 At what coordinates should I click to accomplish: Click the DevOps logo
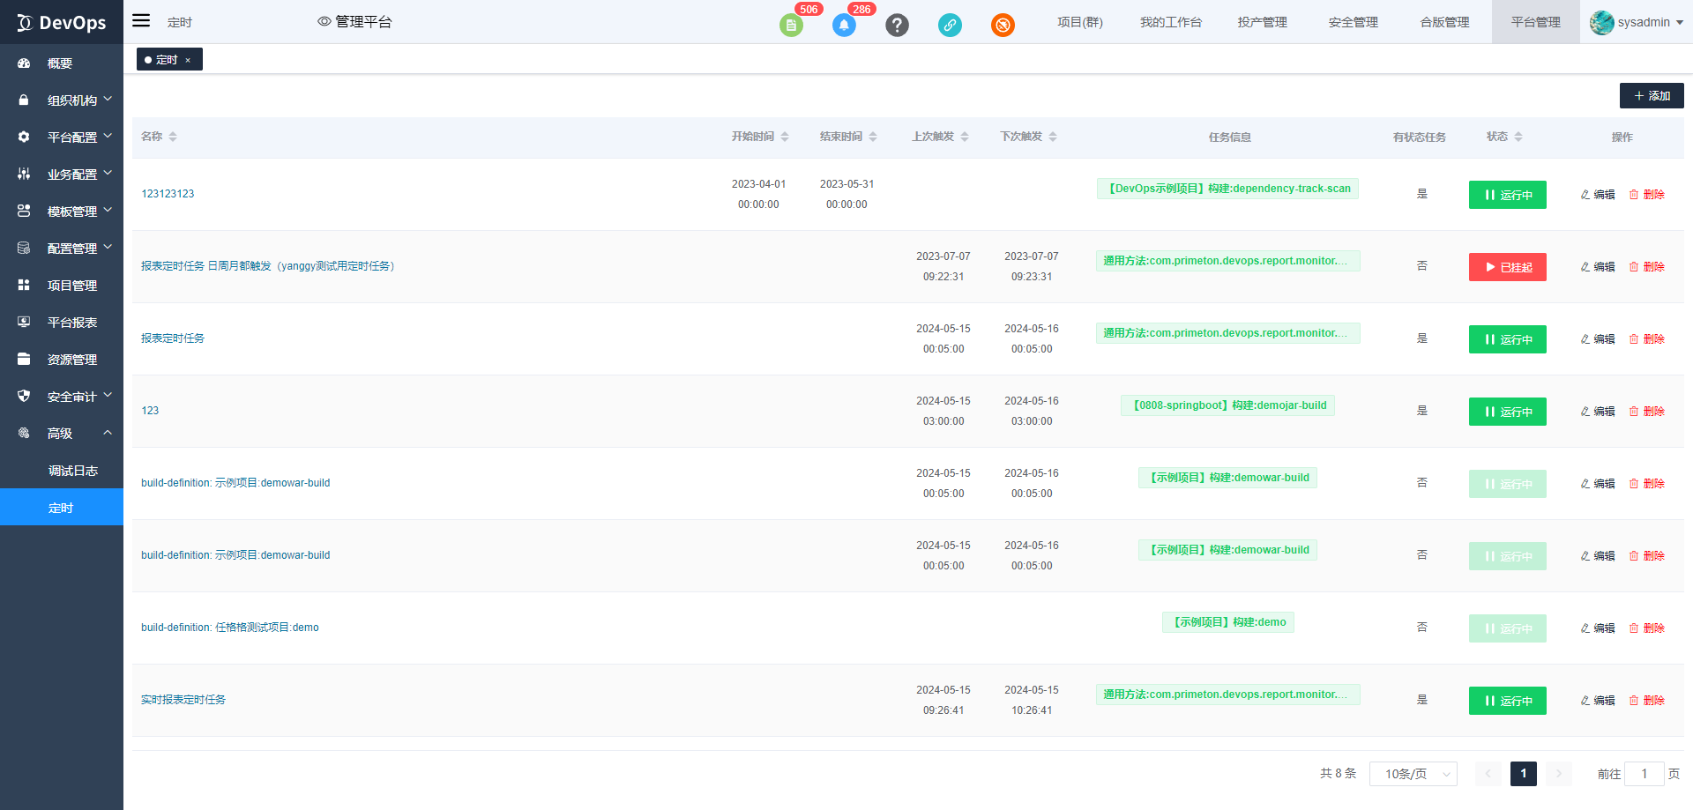tap(62, 23)
